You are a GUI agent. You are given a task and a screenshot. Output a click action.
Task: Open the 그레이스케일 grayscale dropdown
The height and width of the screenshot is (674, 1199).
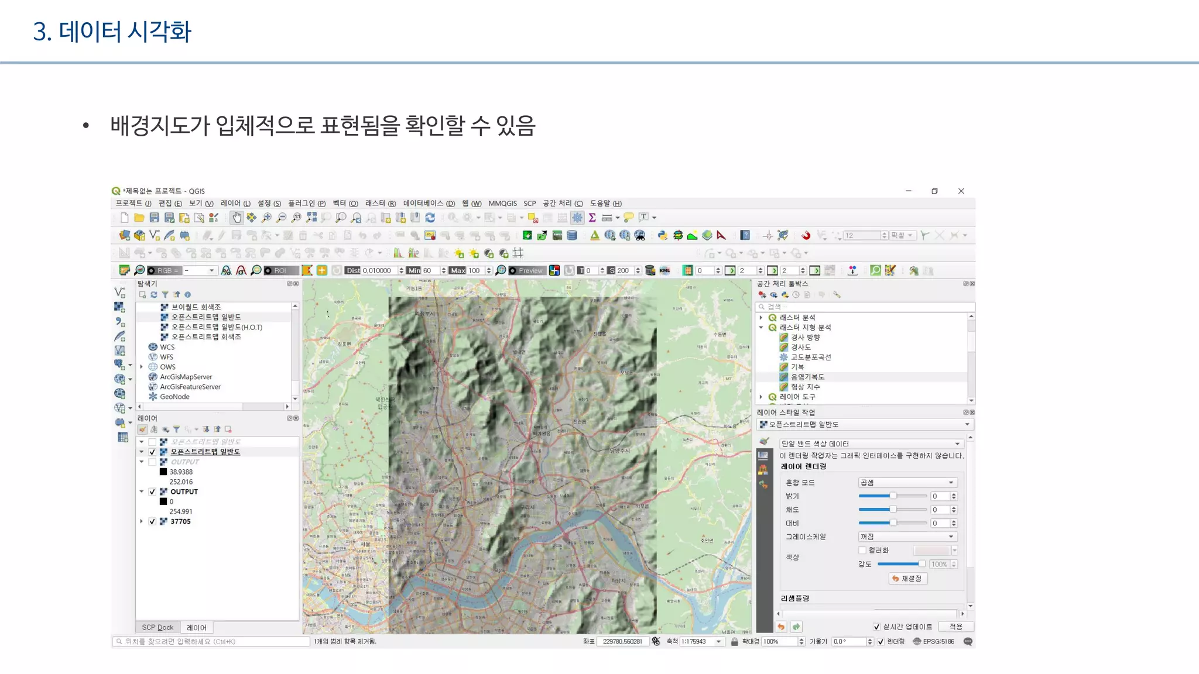(907, 537)
